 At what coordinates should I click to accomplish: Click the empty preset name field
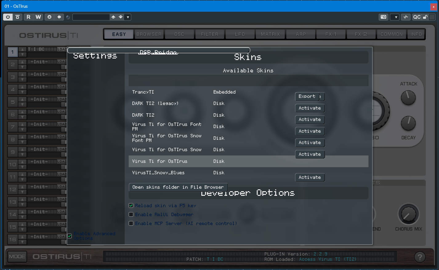coord(91,17)
